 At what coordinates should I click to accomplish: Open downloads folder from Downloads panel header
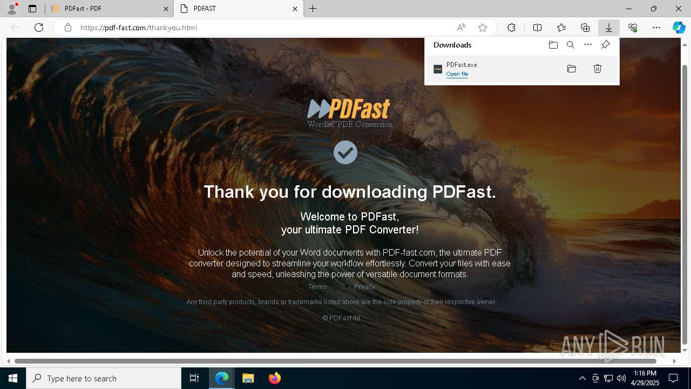tap(553, 45)
